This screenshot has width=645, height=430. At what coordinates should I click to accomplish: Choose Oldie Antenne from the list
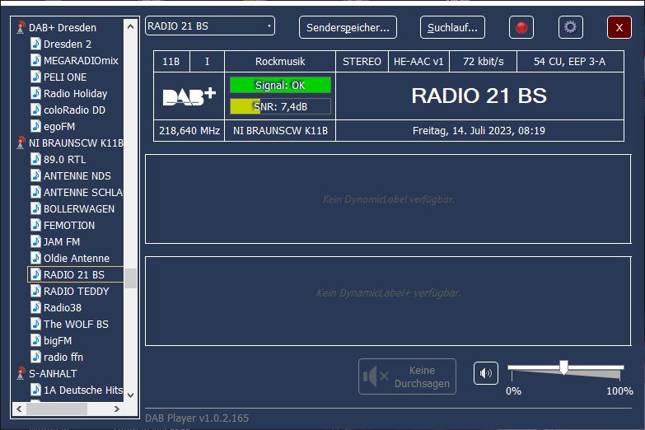76,258
